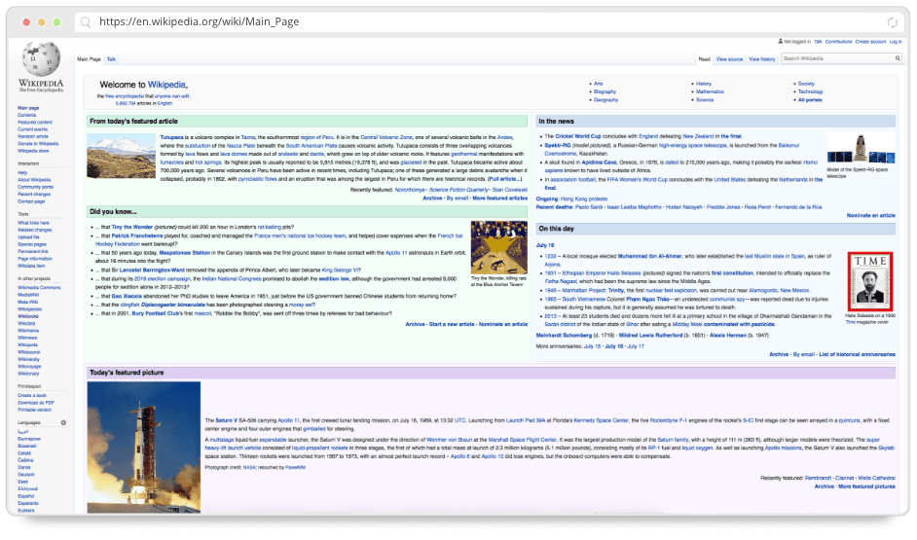Click Maspalomas Station link
This screenshot has width=917, height=540.
point(184,253)
